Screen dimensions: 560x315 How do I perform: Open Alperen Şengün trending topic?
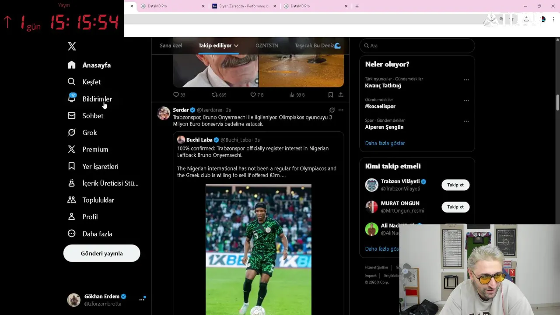click(384, 127)
